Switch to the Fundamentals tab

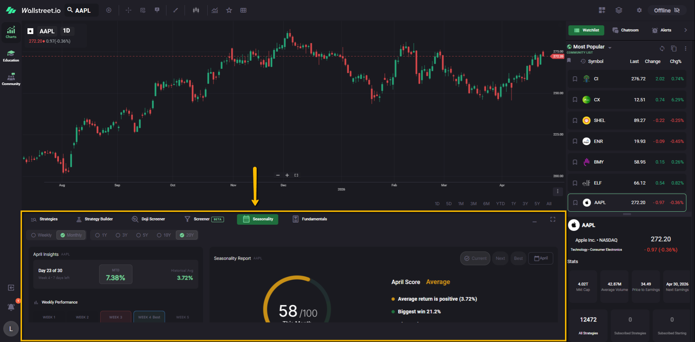click(310, 219)
